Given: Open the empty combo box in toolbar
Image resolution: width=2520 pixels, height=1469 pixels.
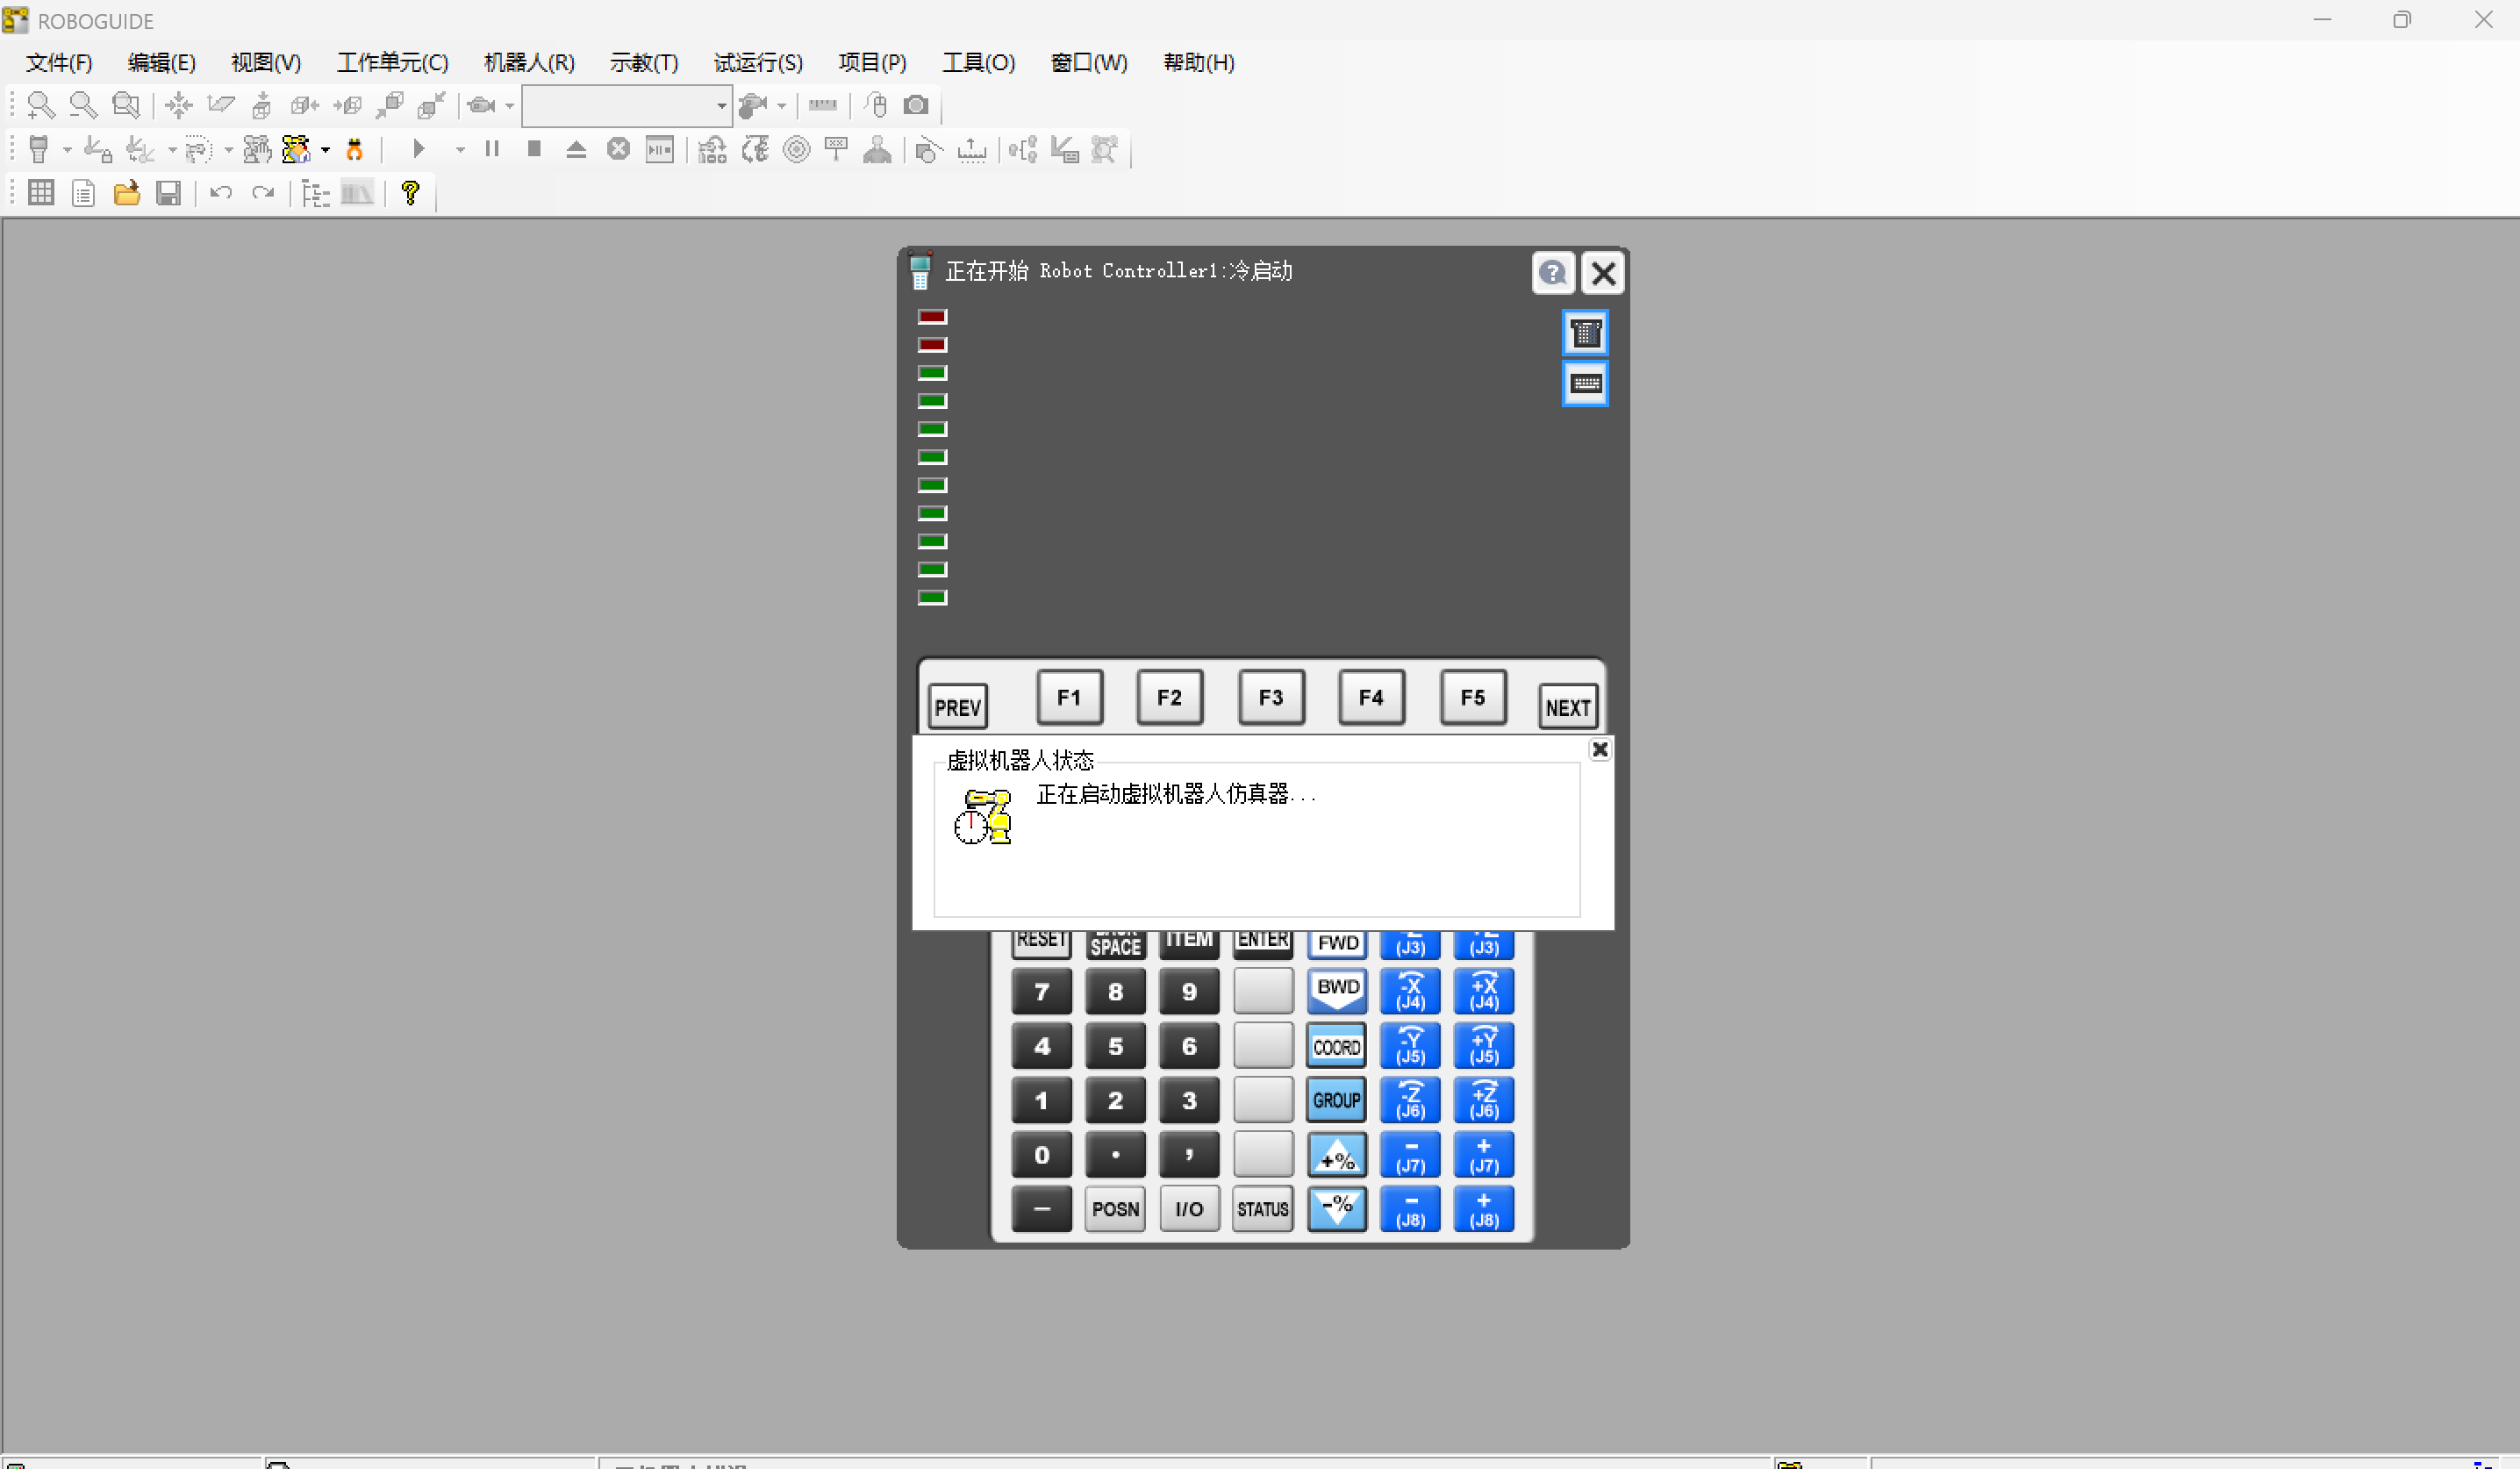Looking at the screenshot, I should pos(626,106).
